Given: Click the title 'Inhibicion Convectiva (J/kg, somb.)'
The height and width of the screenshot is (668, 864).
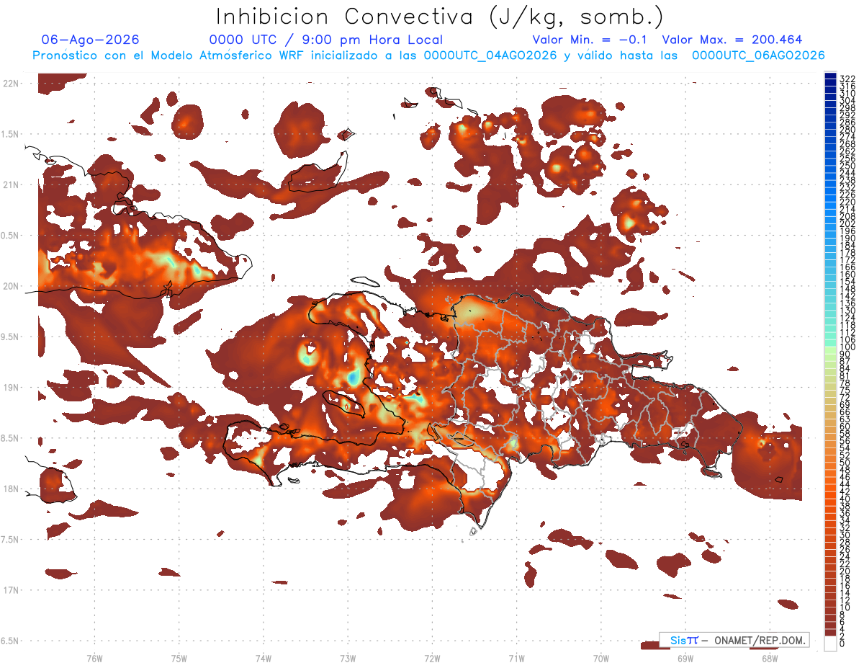Looking at the screenshot, I should (440, 17).
